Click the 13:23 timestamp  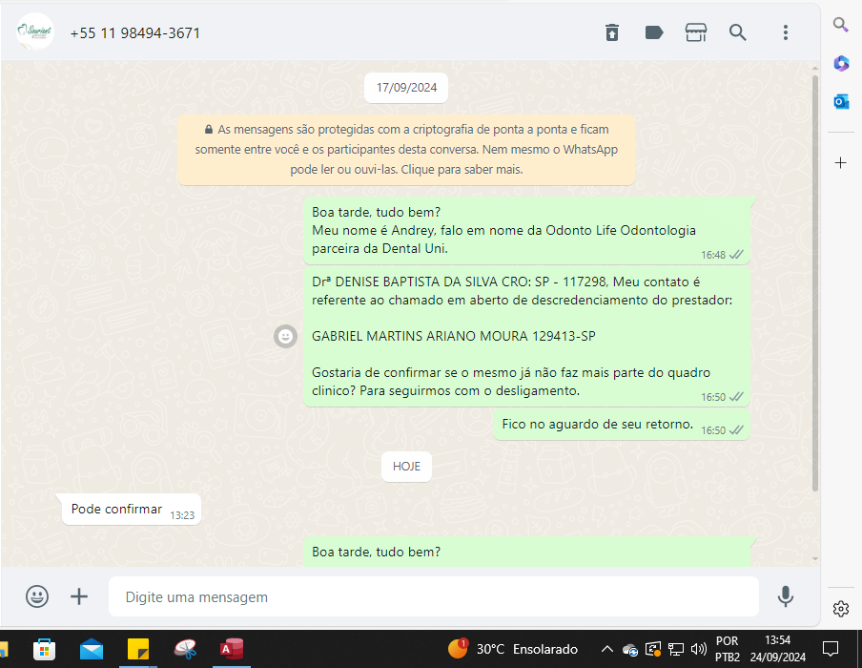click(182, 515)
